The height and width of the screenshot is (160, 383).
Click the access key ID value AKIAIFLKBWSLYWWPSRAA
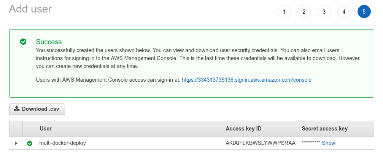pos(261,143)
